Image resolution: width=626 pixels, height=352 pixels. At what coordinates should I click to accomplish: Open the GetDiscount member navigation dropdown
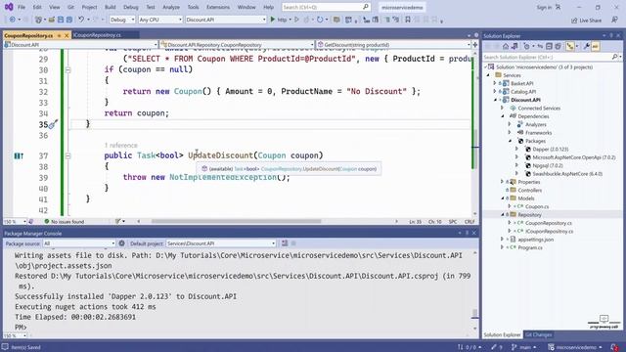(394, 45)
